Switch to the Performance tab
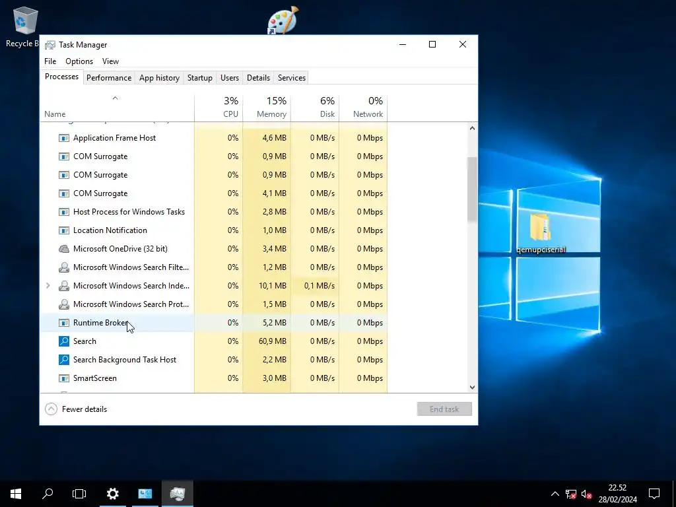The width and height of the screenshot is (676, 507). point(109,78)
